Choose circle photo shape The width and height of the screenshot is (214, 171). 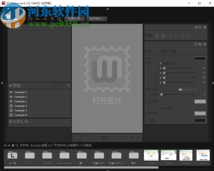pyautogui.click(x=195, y=90)
